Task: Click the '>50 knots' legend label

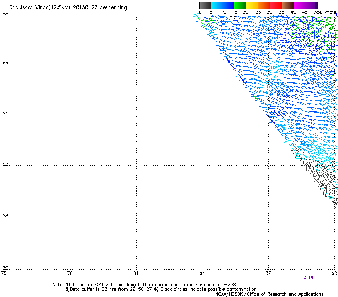Action: click(x=325, y=12)
